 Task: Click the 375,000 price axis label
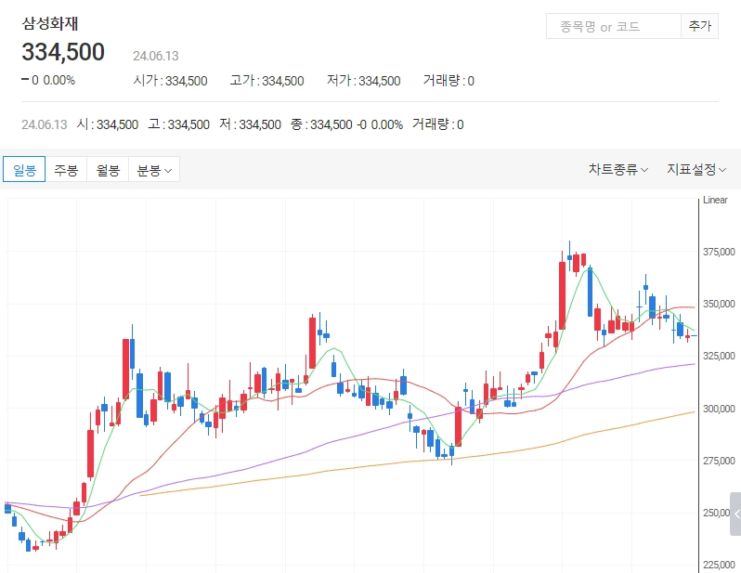coord(719,252)
